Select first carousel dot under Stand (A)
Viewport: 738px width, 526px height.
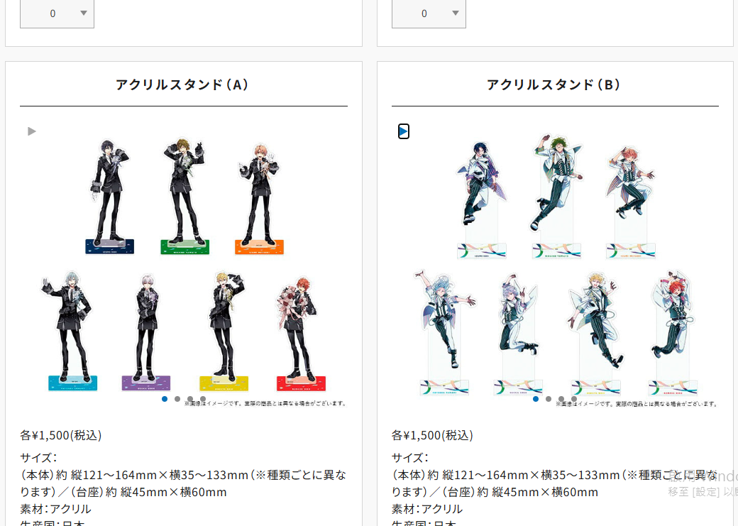point(164,399)
